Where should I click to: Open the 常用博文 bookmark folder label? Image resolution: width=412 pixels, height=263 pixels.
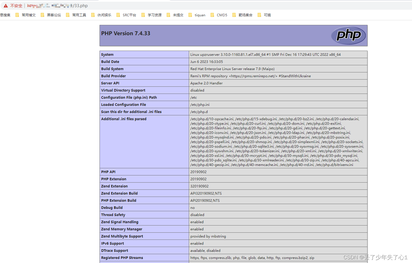tap(29, 15)
